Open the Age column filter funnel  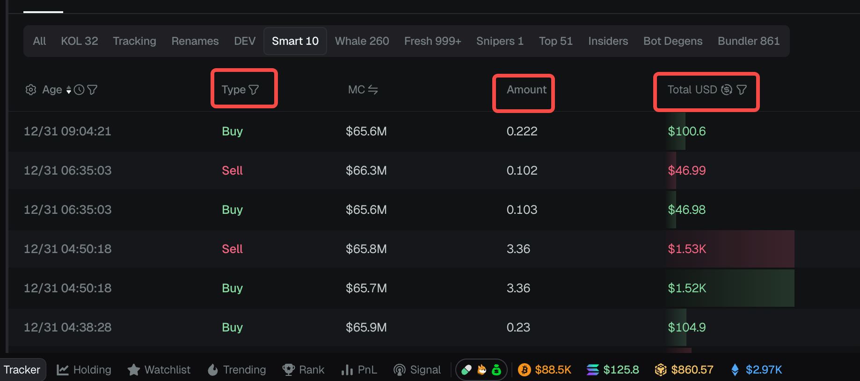point(92,90)
